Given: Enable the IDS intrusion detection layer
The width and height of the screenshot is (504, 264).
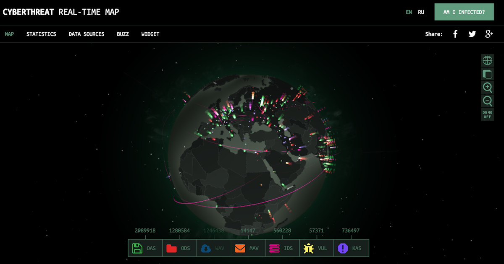Looking at the screenshot, I should (282, 248).
